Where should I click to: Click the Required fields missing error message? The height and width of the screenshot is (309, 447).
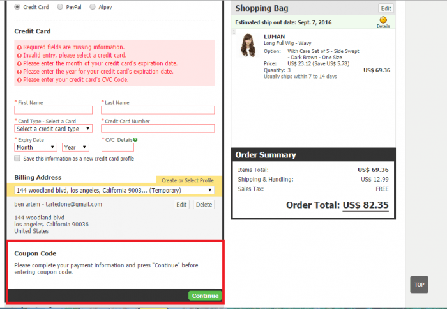(x=74, y=47)
